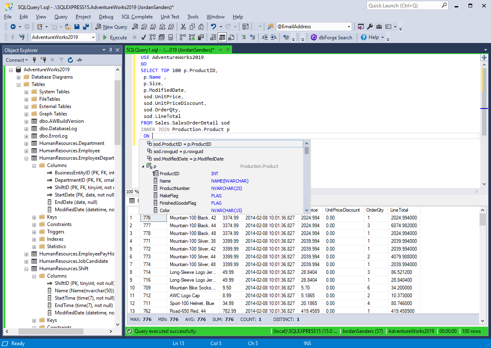
Task: Pin the Object Explorer panel
Action: point(110,50)
